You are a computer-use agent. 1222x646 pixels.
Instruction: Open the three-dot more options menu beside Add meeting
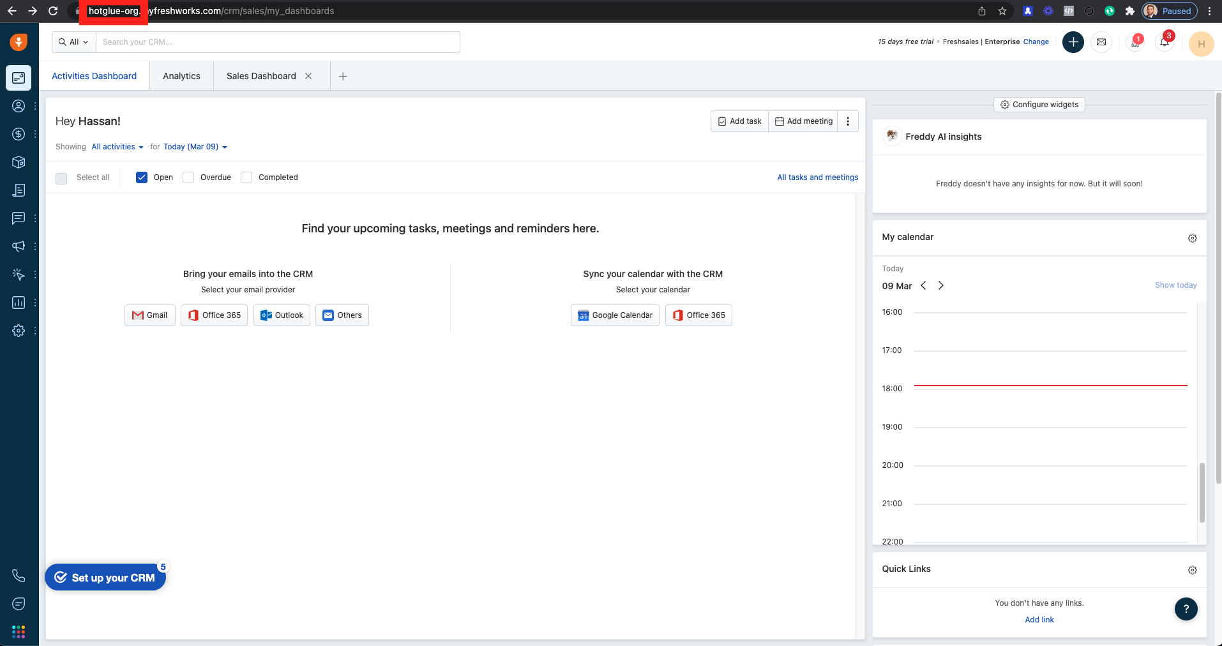[848, 121]
